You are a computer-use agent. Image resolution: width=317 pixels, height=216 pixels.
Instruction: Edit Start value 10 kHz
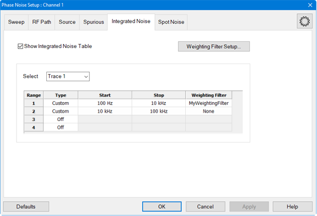click(105, 111)
